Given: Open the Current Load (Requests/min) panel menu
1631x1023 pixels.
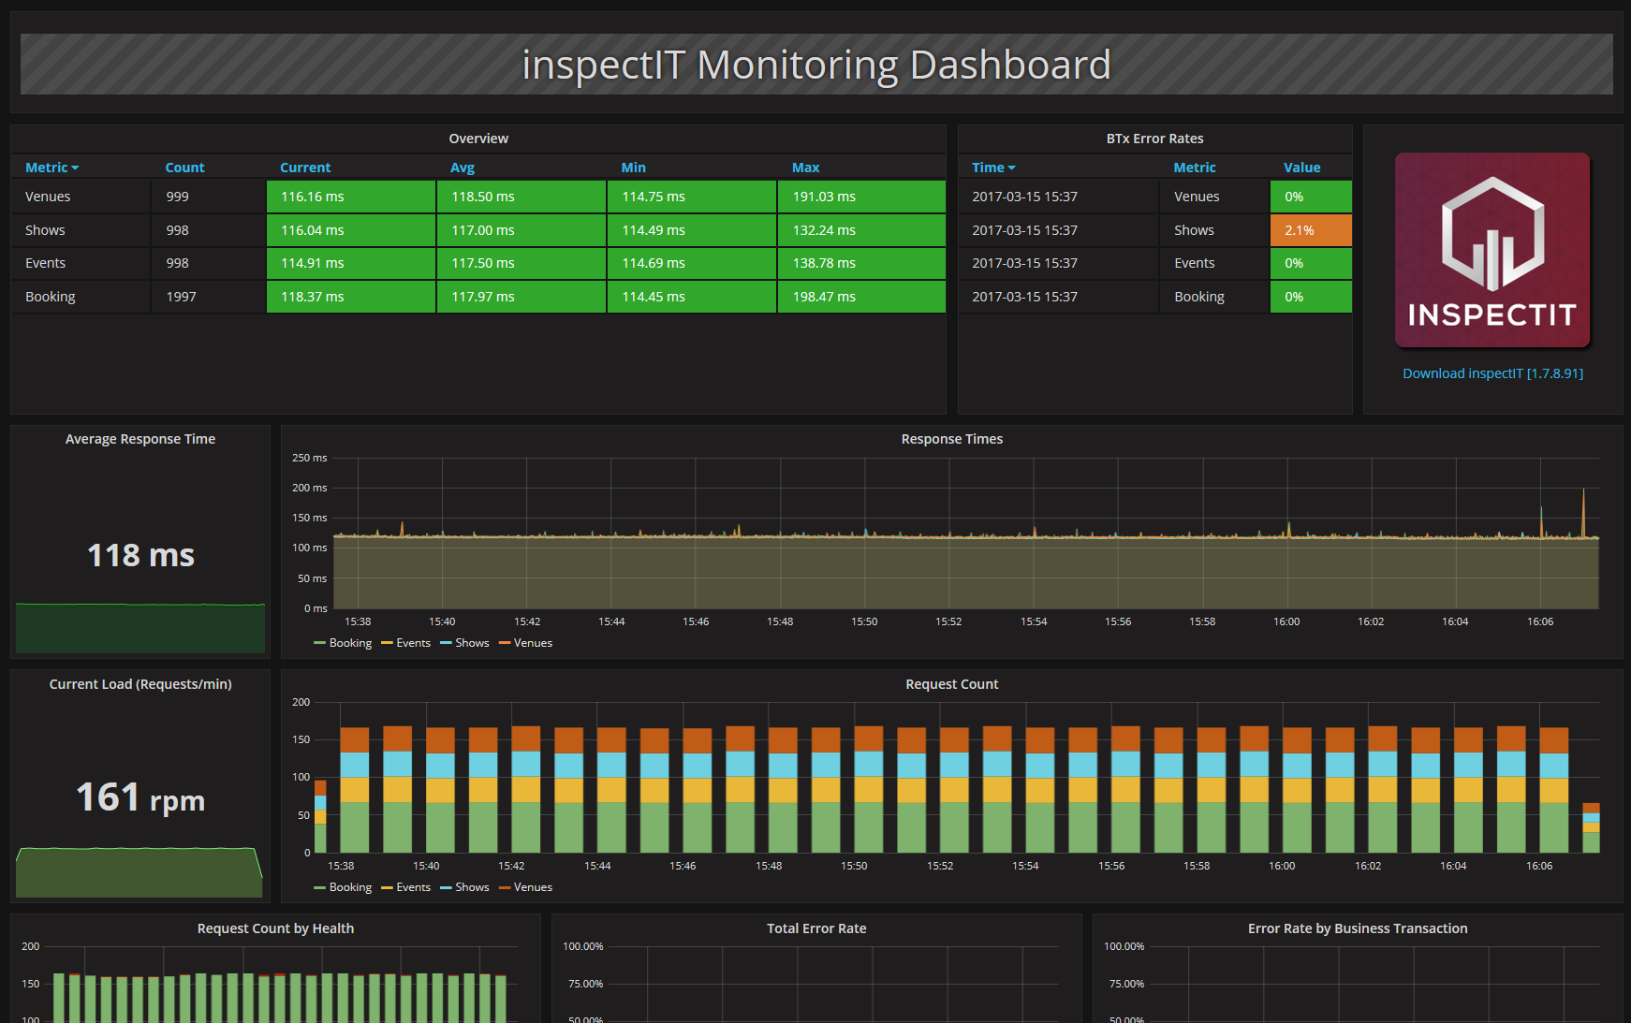Looking at the screenshot, I should click(x=140, y=684).
